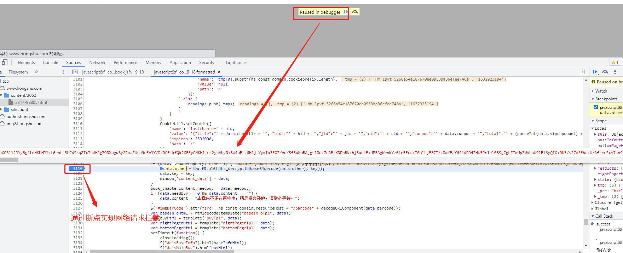Open the Memory tab
This screenshot has width=623, height=253.
coord(153,63)
